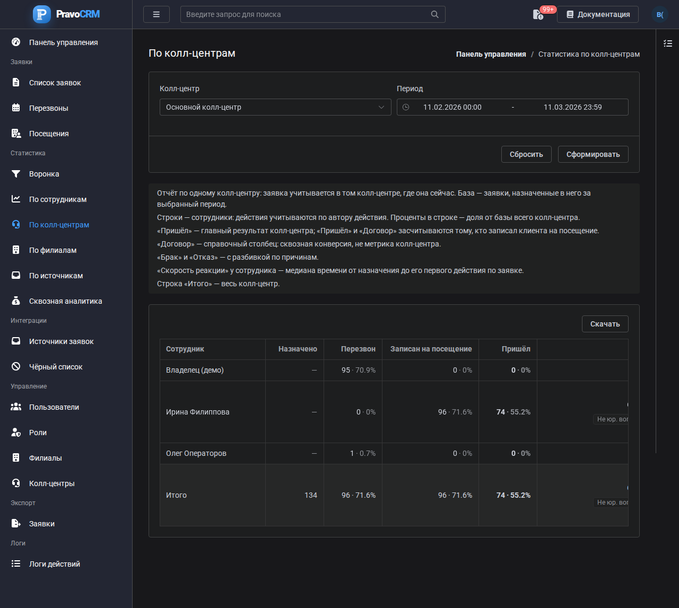Screen dimensions: 679x608
Task: Click the calendar icon beside Перезвоны
Action: pyautogui.click(x=16, y=108)
